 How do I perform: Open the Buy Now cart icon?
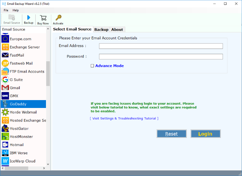click(x=43, y=18)
